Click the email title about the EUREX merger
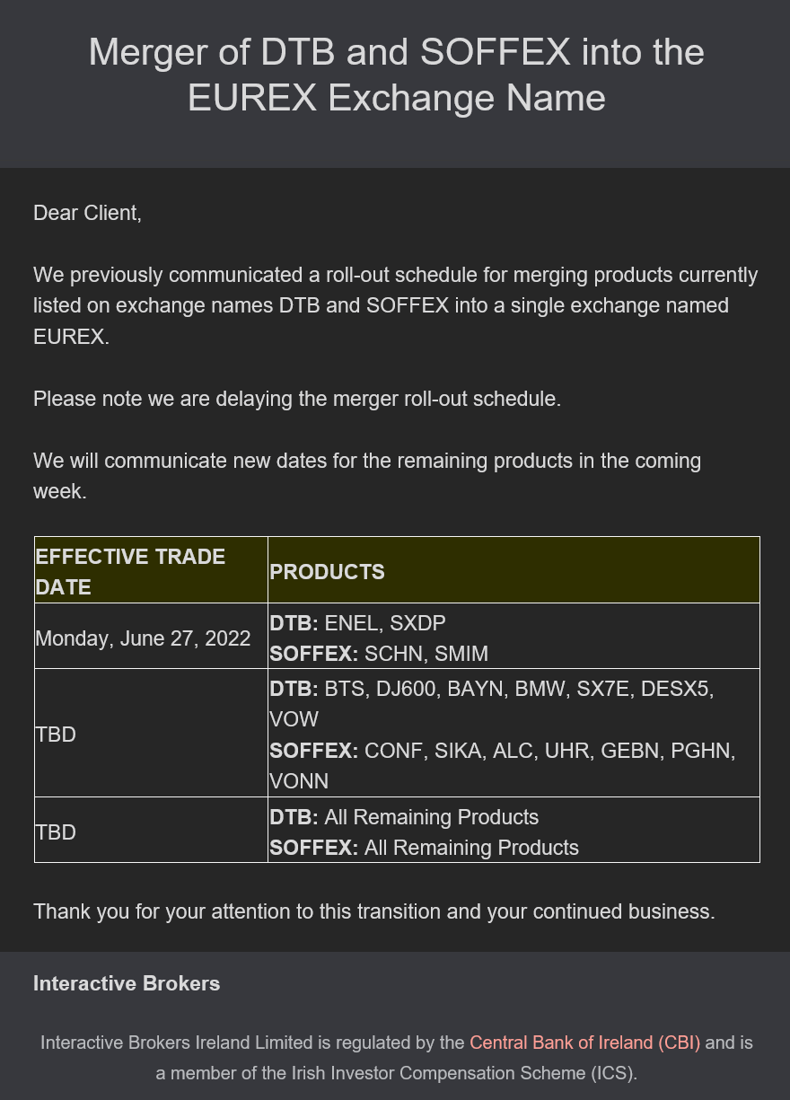This screenshot has height=1100, width=790. tap(396, 75)
